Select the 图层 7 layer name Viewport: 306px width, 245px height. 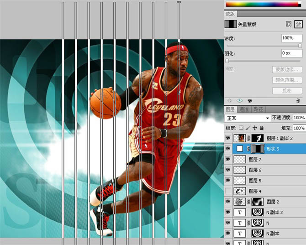[x=255, y=159]
